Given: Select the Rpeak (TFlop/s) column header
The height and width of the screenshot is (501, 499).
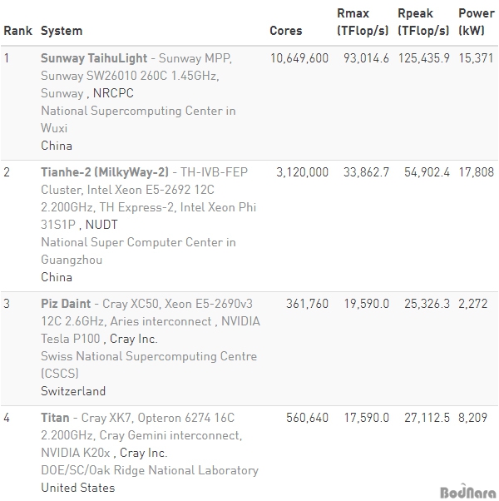Looking at the screenshot, I should point(423,22).
